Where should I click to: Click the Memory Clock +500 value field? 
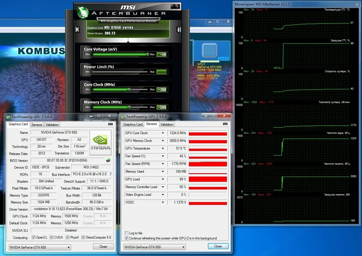coord(162,107)
